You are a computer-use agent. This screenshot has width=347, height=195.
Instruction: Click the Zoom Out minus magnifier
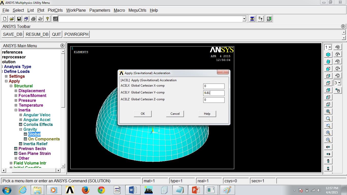point(328,140)
